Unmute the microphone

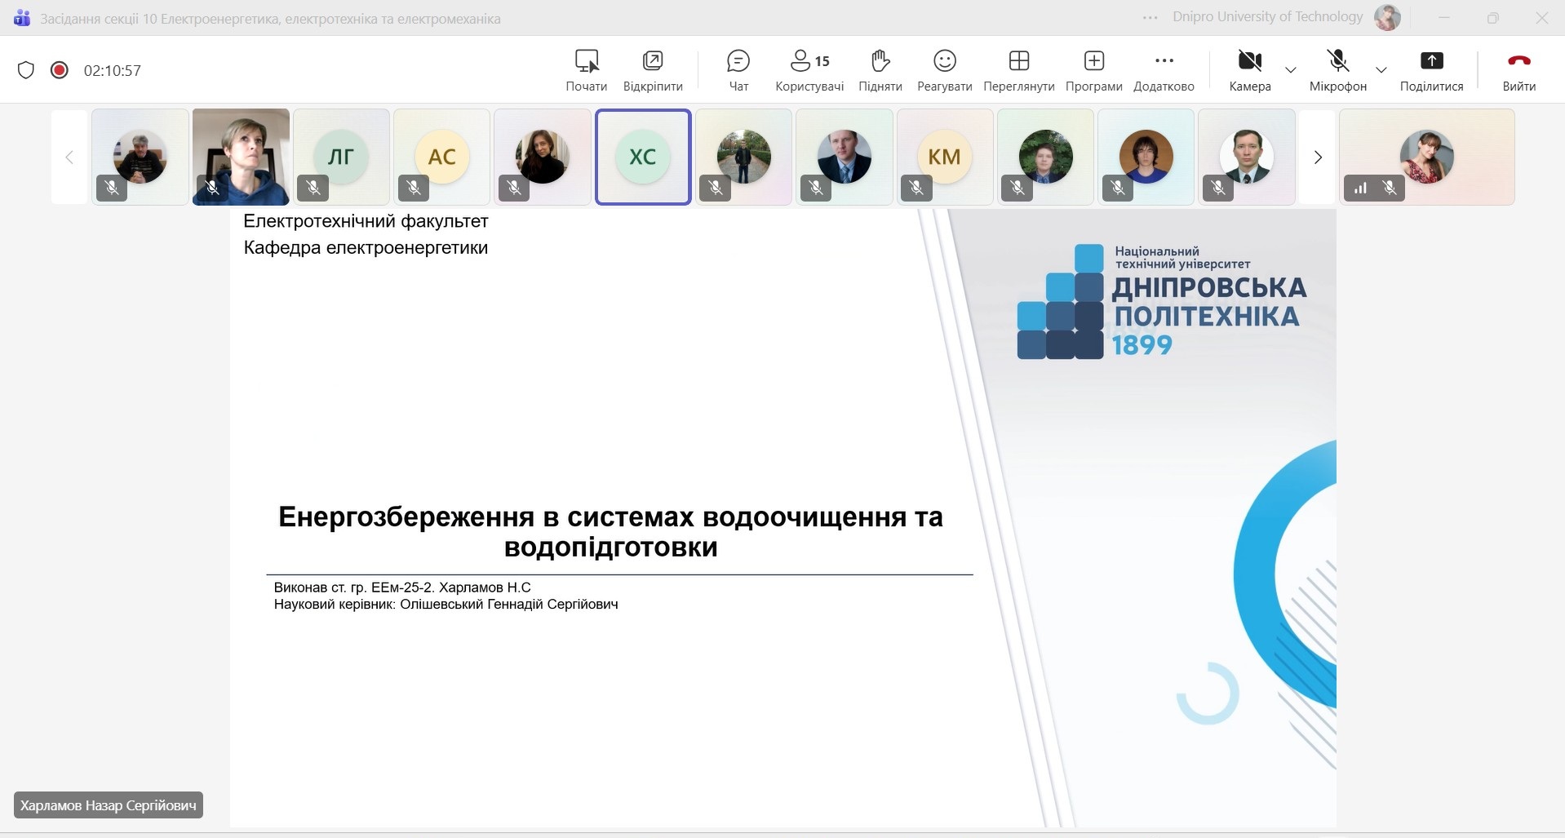(1337, 70)
